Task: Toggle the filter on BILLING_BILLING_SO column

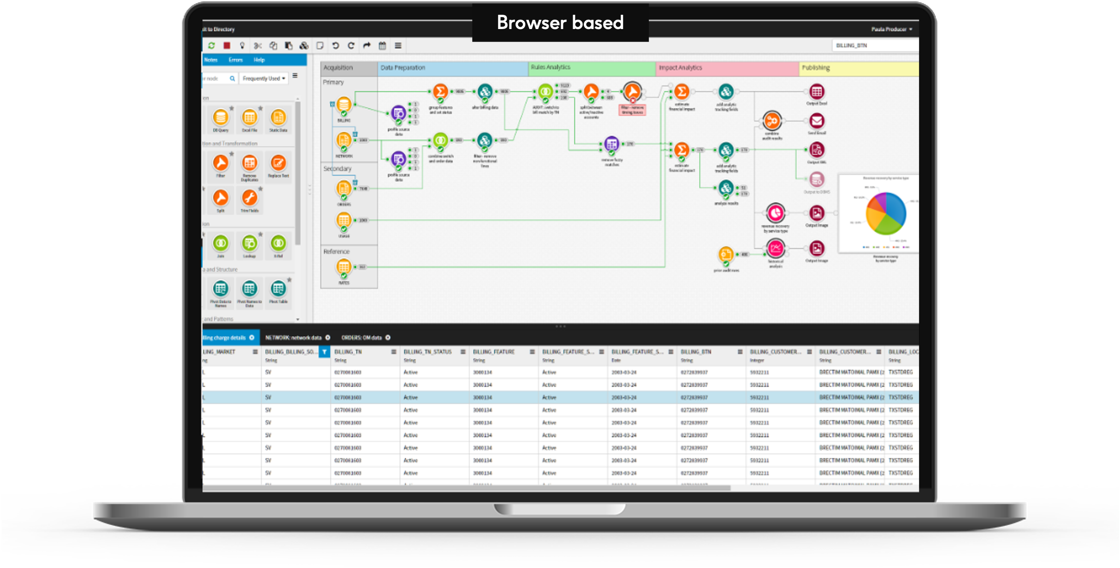Action: (x=325, y=351)
